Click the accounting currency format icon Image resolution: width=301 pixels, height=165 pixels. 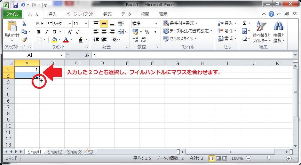coord(135,32)
